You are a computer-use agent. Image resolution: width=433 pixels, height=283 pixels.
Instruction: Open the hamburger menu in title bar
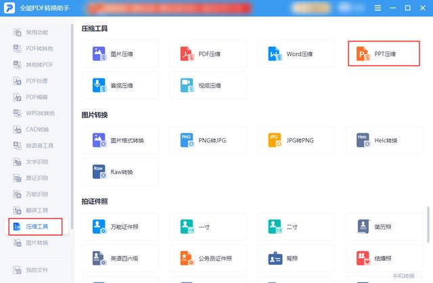(378, 8)
